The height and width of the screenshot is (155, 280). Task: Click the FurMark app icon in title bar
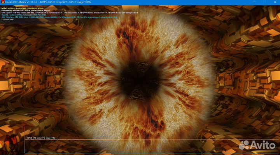coord(2,2)
